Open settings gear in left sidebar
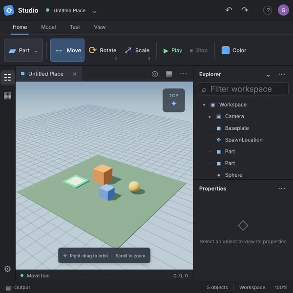 point(7,269)
